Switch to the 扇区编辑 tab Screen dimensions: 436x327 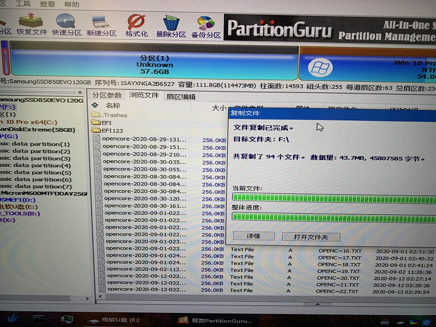tap(181, 96)
